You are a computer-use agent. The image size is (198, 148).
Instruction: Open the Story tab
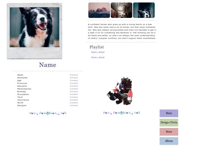pos(169,132)
